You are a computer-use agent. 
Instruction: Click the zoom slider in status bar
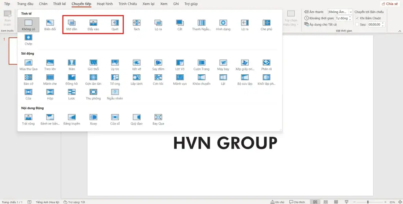point(368,202)
